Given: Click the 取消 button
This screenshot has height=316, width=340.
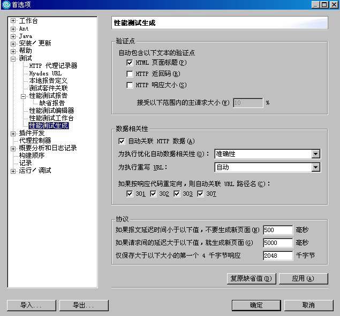Looking at the screenshot, I should tap(309, 305).
